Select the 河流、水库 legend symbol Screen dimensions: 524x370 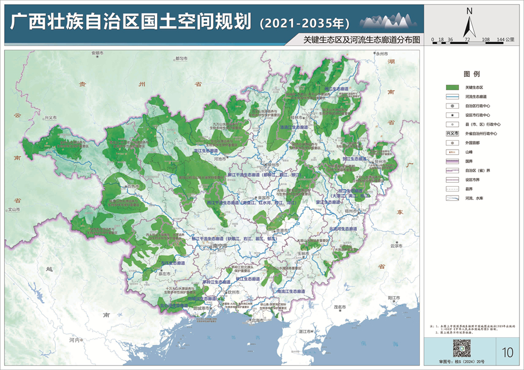[x=452, y=197]
